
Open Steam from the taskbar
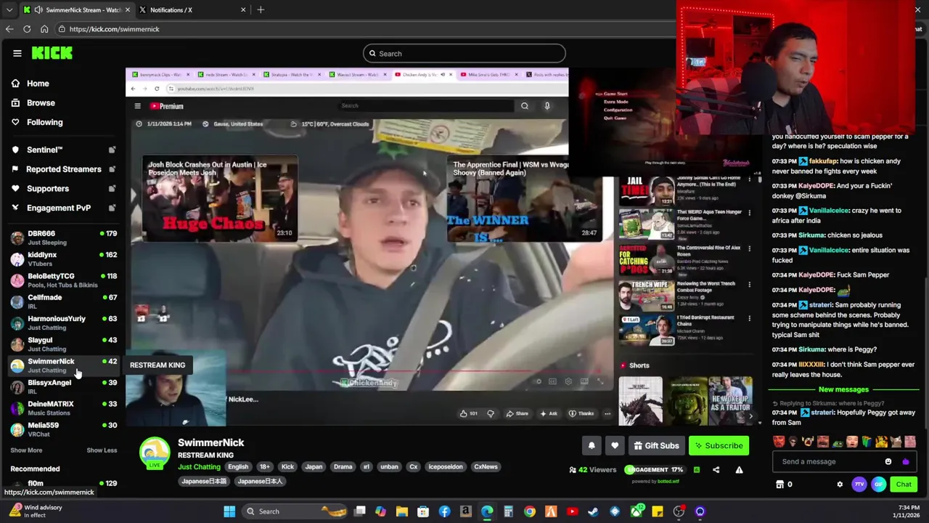(593, 511)
